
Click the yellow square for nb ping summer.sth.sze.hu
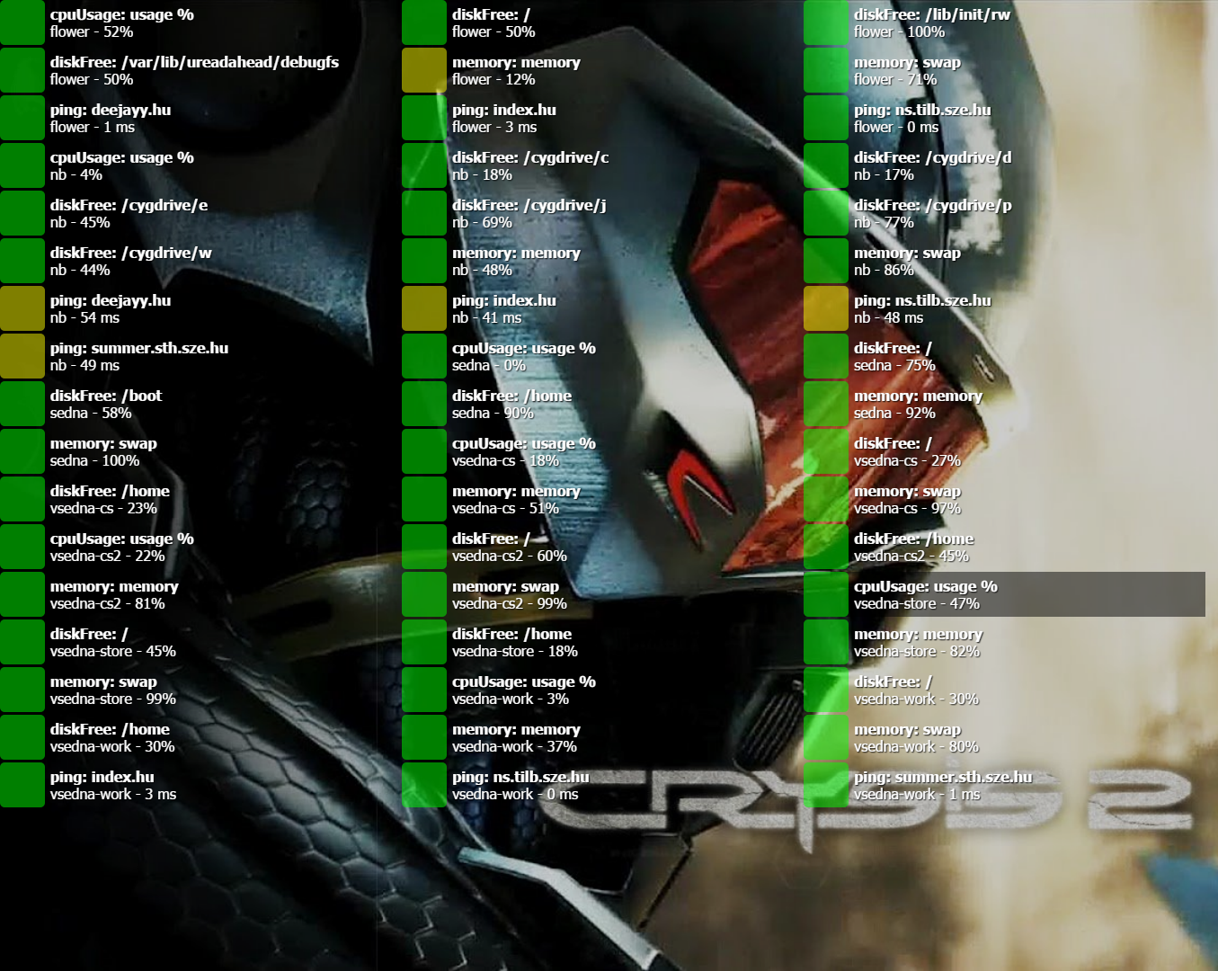click(22, 356)
